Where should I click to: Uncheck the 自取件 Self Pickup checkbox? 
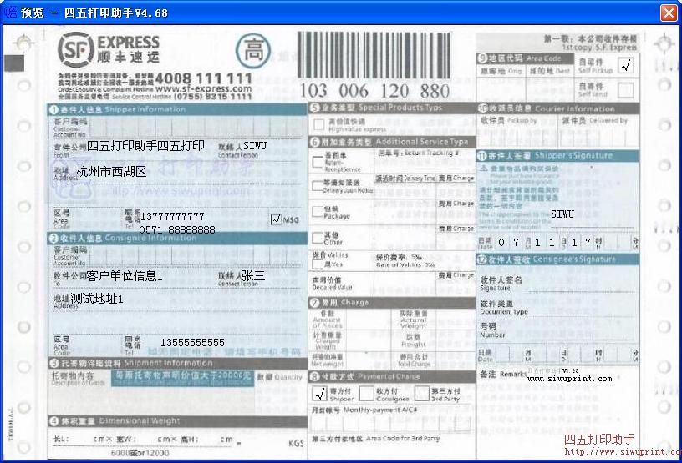tap(626, 66)
